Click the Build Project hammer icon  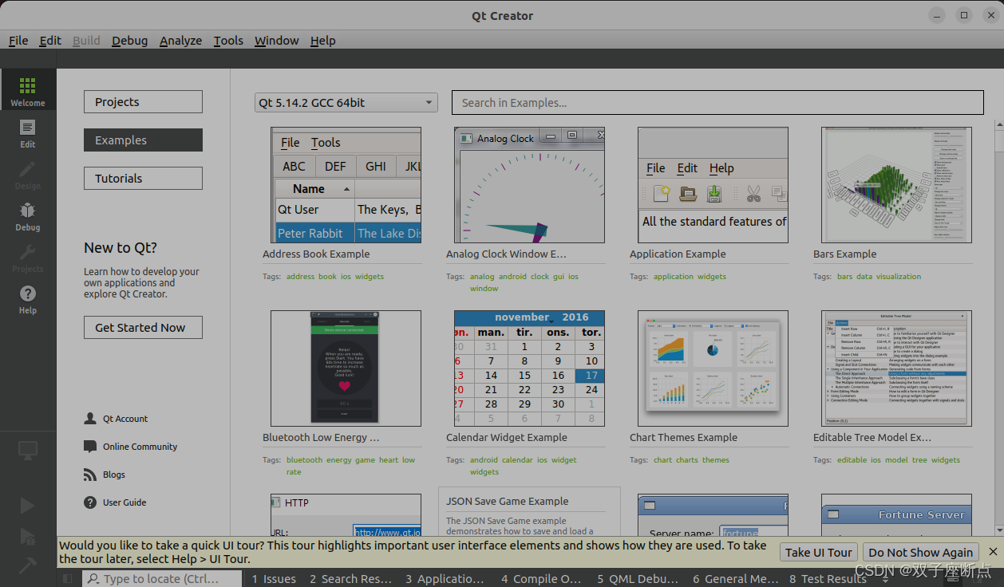click(28, 565)
